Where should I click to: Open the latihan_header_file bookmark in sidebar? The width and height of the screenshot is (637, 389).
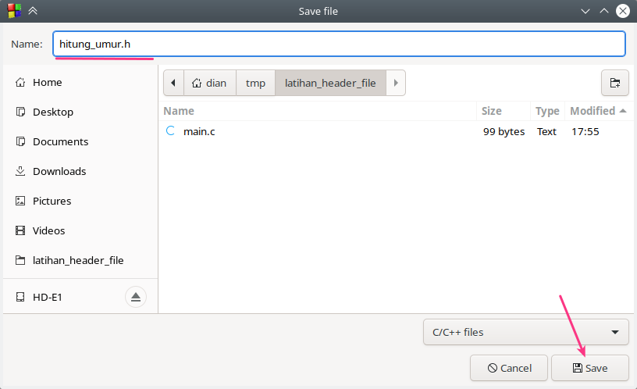pyautogui.click(x=77, y=261)
